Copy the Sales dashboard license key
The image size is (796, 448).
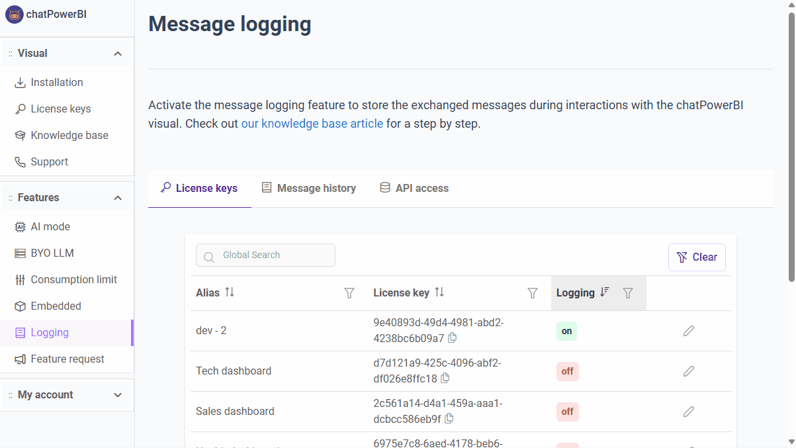point(449,419)
